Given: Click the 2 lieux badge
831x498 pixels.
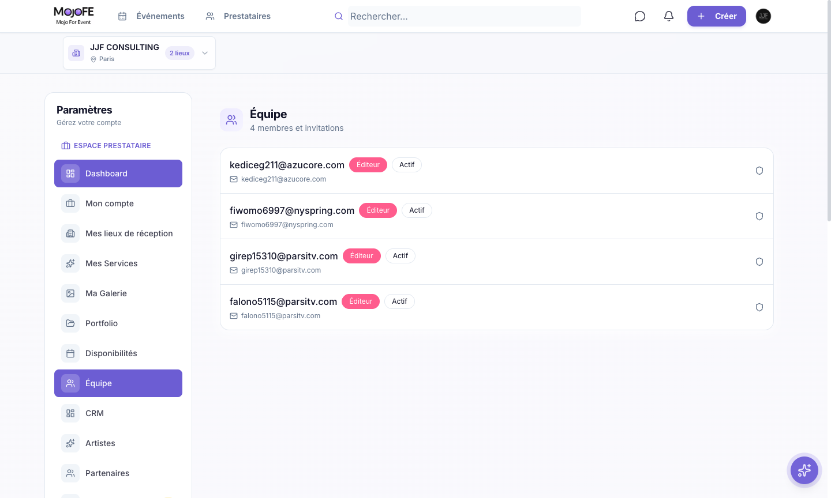Looking at the screenshot, I should [x=179, y=53].
